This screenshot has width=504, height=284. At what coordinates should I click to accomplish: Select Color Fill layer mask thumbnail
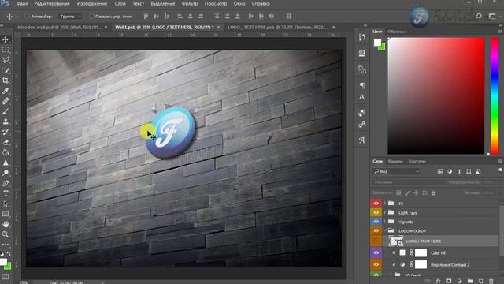click(x=421, y=252)
